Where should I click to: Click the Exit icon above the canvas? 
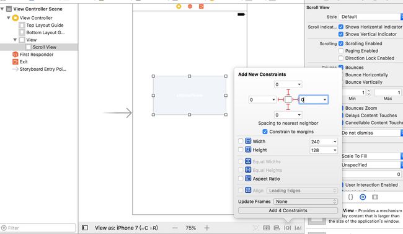[201, 6]
